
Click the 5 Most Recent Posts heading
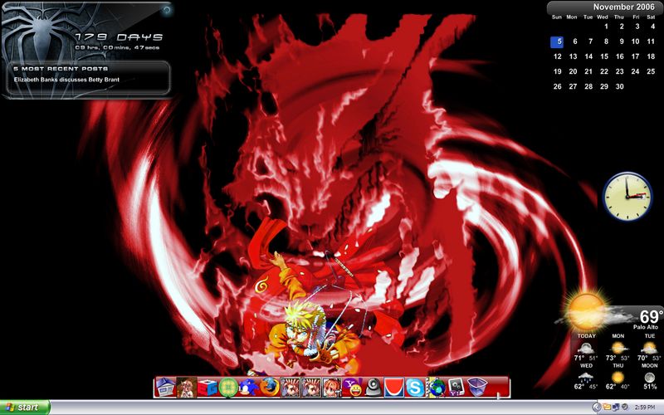click(61, 69)
